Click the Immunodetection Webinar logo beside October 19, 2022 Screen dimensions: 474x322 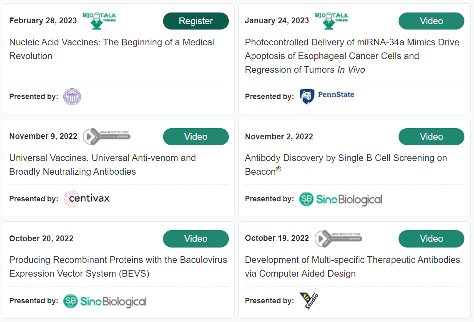click(x=338, y=238)
